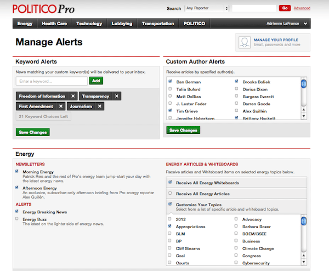Check the Cliff Stearns topic checkbox
The height and width of the screenshot is (271, 329).
pyautogui.click(x=170, y=248)
